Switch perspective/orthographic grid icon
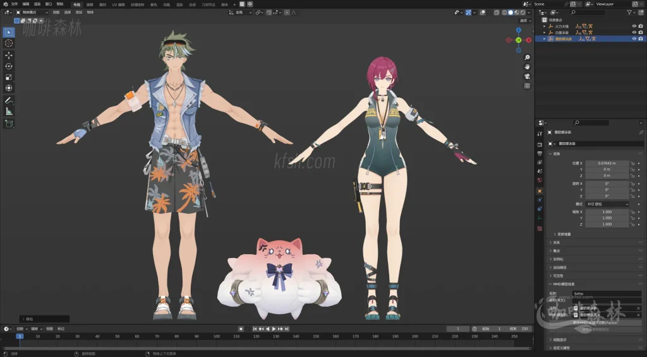Image resolution: width=647 pixels, height=357 pixels. [x=527, y=86]
